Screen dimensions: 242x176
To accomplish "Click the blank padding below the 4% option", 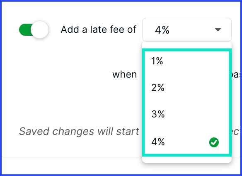I will click(187, 159).
